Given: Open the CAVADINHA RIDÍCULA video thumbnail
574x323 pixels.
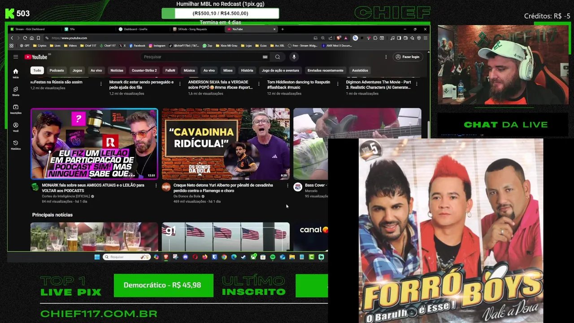Looking at the screenshot, I should click(x=226, y=144).
